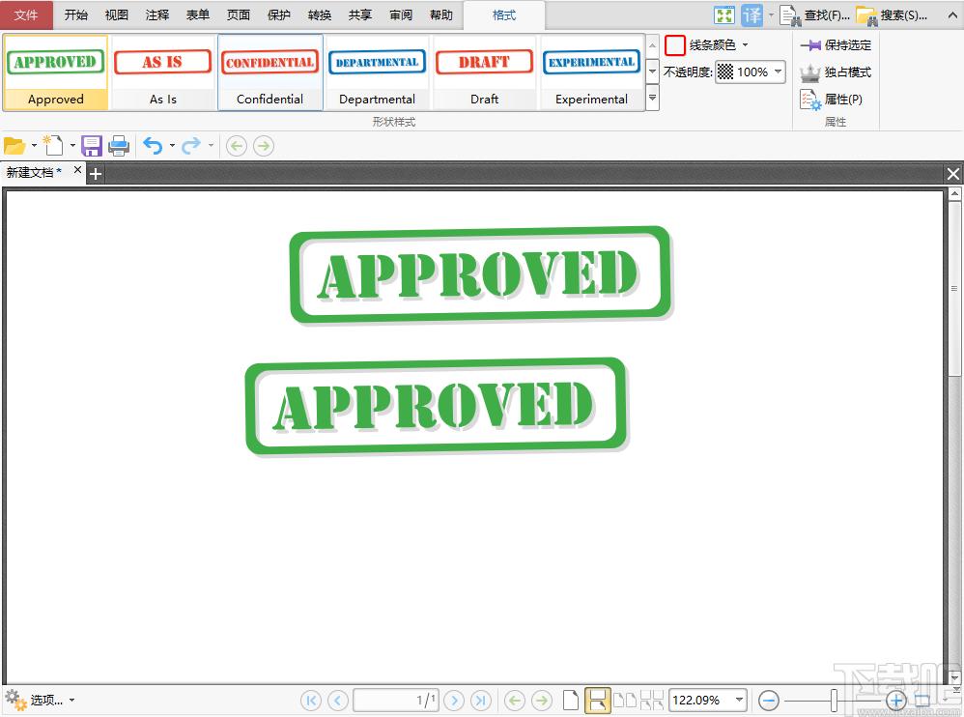
Task: Toggle 保持选定 keep selected option
Action: click(x=836, y=44)
